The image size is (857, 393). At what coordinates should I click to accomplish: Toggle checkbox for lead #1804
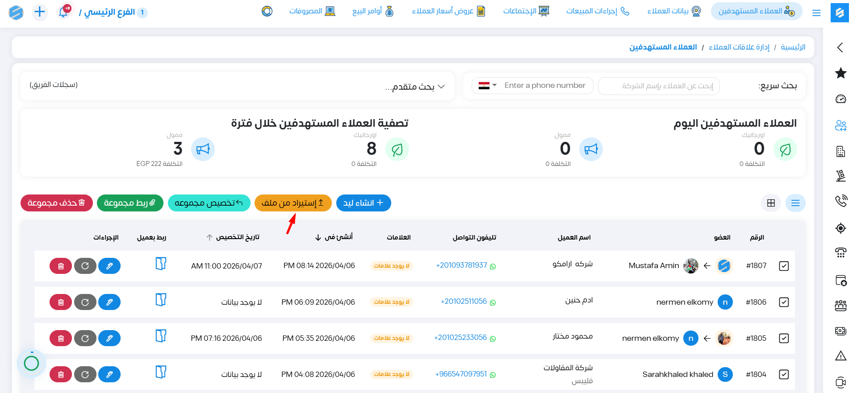[x=784, y=374]
